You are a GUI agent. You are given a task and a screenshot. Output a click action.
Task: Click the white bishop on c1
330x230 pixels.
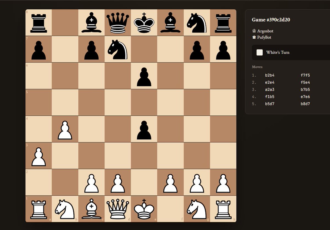[x=91, y=209]
